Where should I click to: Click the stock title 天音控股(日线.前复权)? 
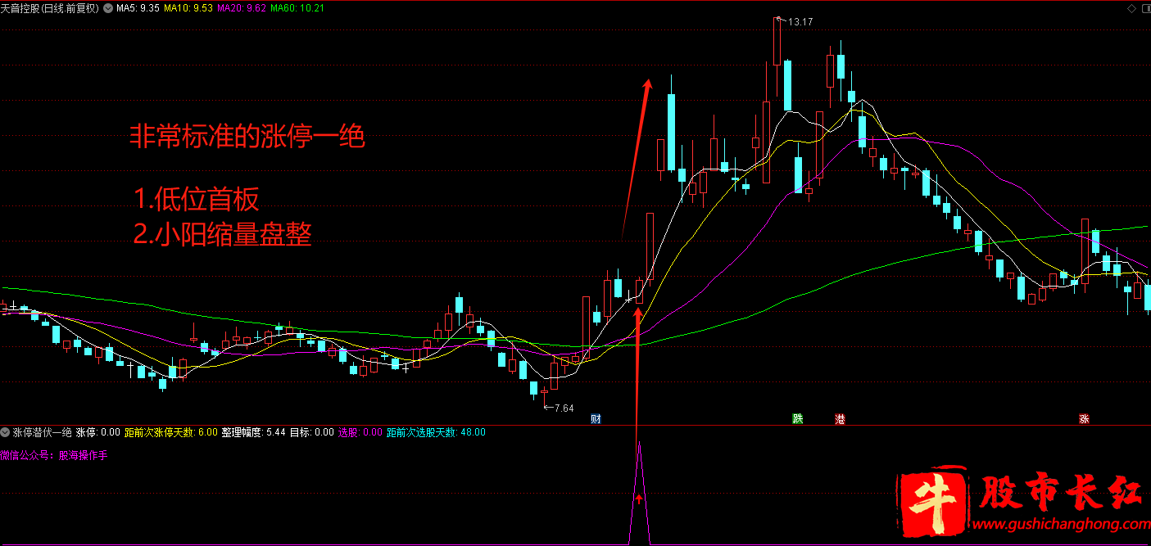pyautogui.click(x=50, y=8)
